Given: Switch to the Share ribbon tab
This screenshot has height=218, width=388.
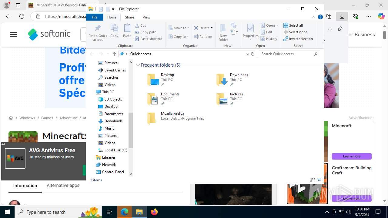Looking at the screenshot, I should (129, 17).
